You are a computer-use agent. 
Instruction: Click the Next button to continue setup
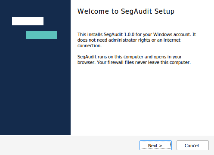pyautogui.click(x=155, y=146)
